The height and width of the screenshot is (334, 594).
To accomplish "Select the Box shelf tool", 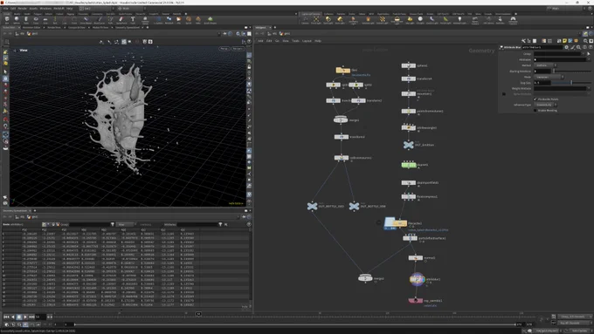I will click(x=7, y=20).
